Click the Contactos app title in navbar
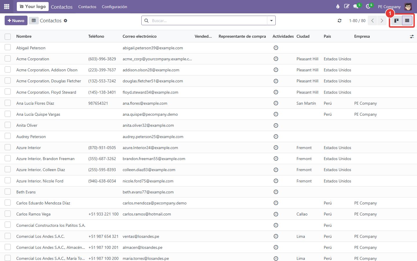The image size is (417, 261). point(62,7)
